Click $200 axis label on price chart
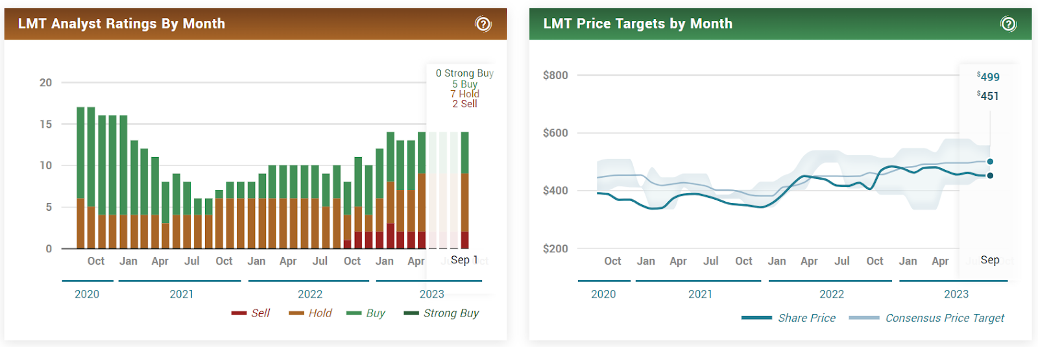 tap(555, 248)
